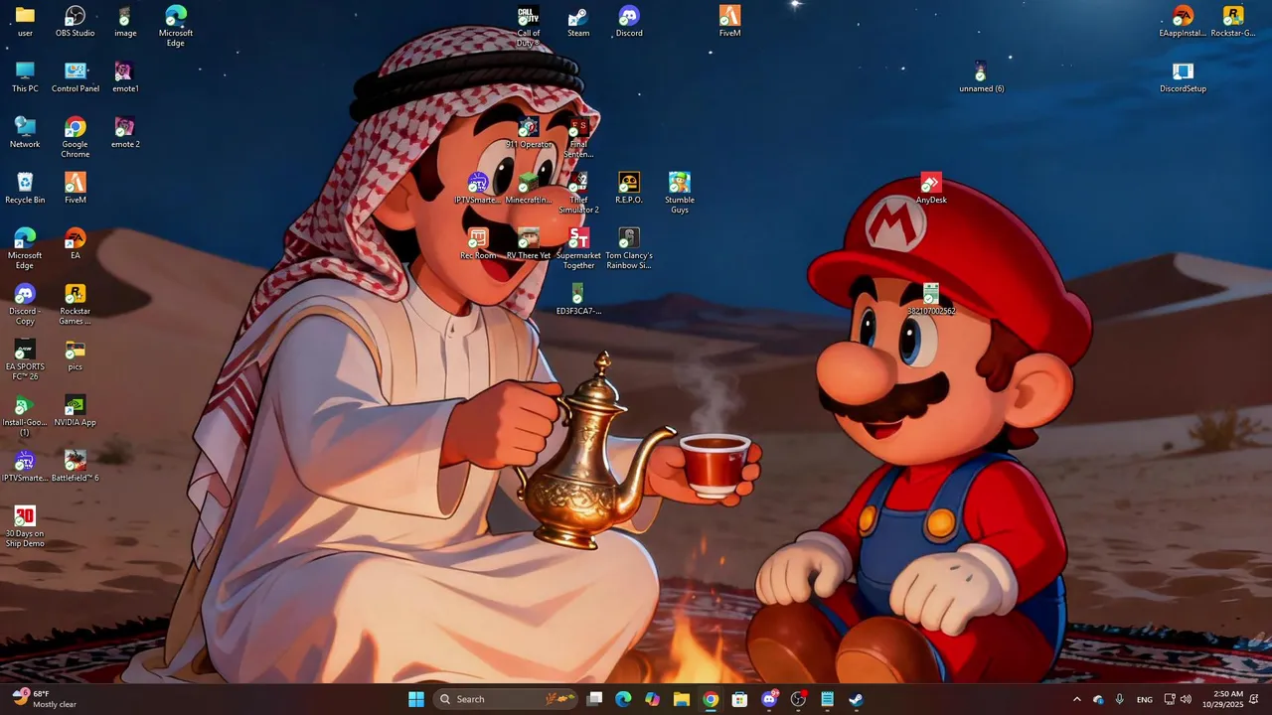Open the pics folder icon

pos(75,355)
